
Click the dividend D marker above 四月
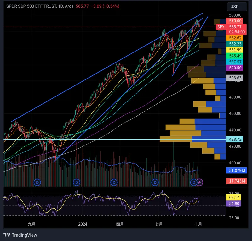(114, 183)
